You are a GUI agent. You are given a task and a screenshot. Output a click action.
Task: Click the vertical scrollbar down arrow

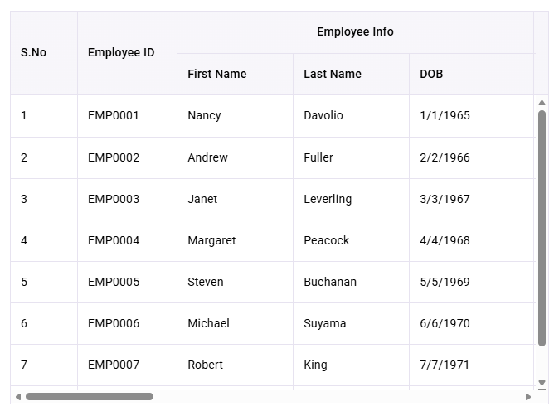pos(542,383)
